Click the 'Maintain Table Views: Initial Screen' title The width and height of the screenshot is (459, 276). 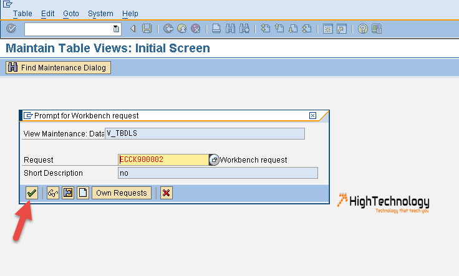click(x=108, y=48)
